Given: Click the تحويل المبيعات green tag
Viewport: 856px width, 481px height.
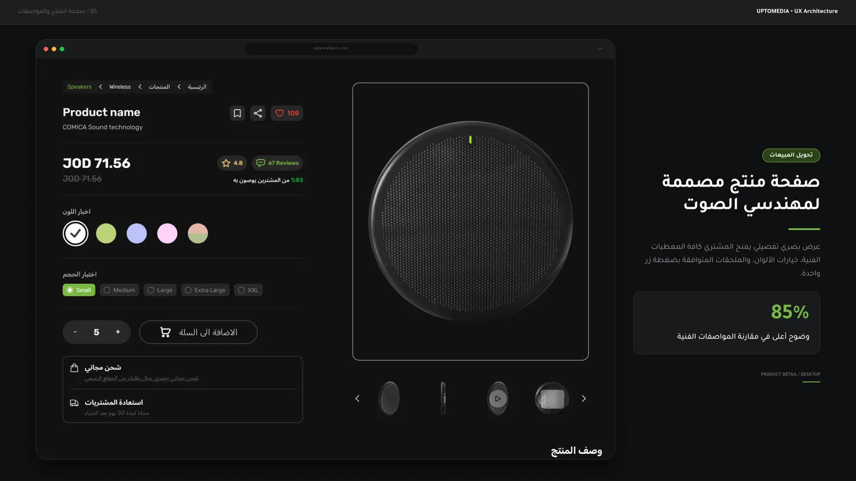Looking at the screenshot, I should click(x=791, y=155).
